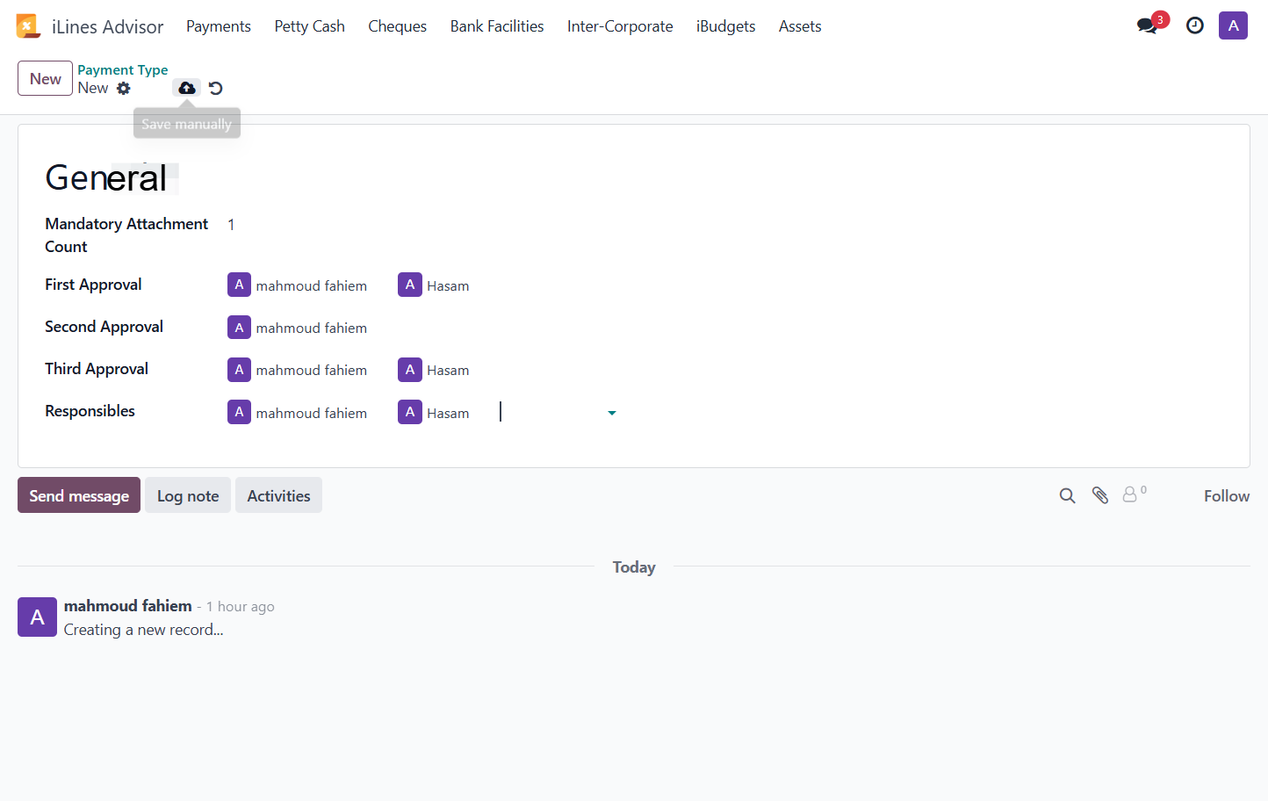Open the user account avatar menu
1268x801 pixels.
(x=1233, y=25)
